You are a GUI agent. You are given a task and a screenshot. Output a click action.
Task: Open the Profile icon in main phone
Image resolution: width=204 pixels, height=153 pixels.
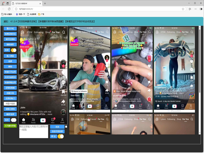(62, 121)
